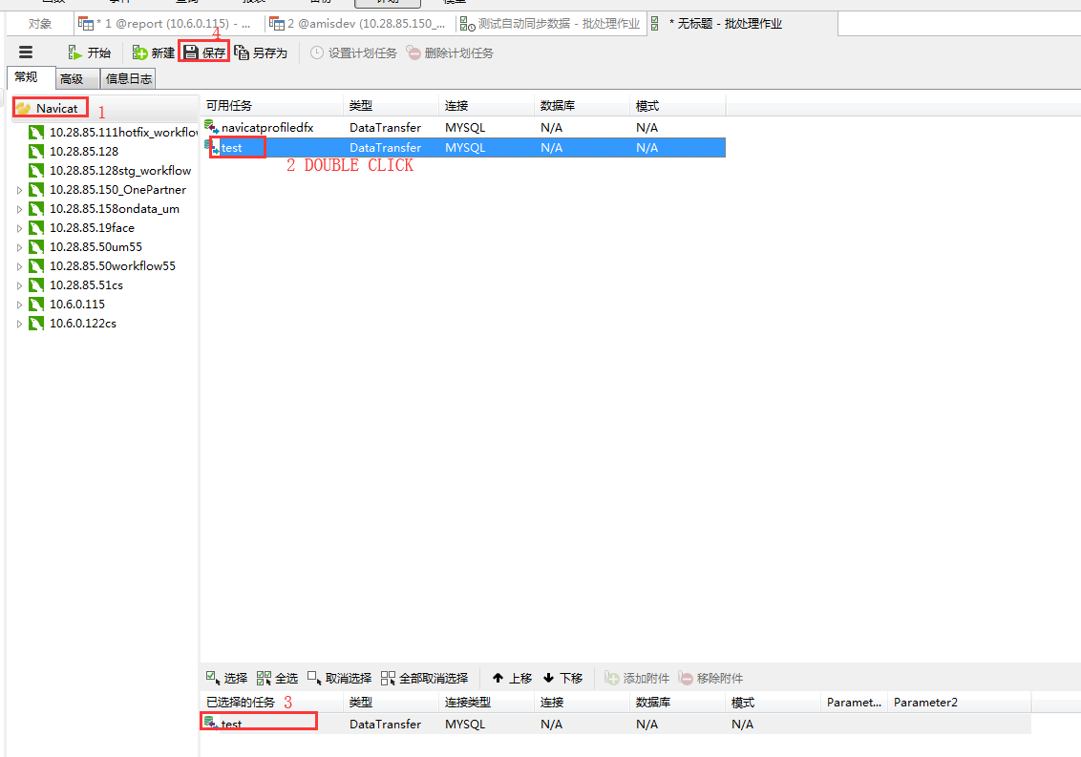
Task: Select test in available tasks list
Action: (x=463, y=148)
